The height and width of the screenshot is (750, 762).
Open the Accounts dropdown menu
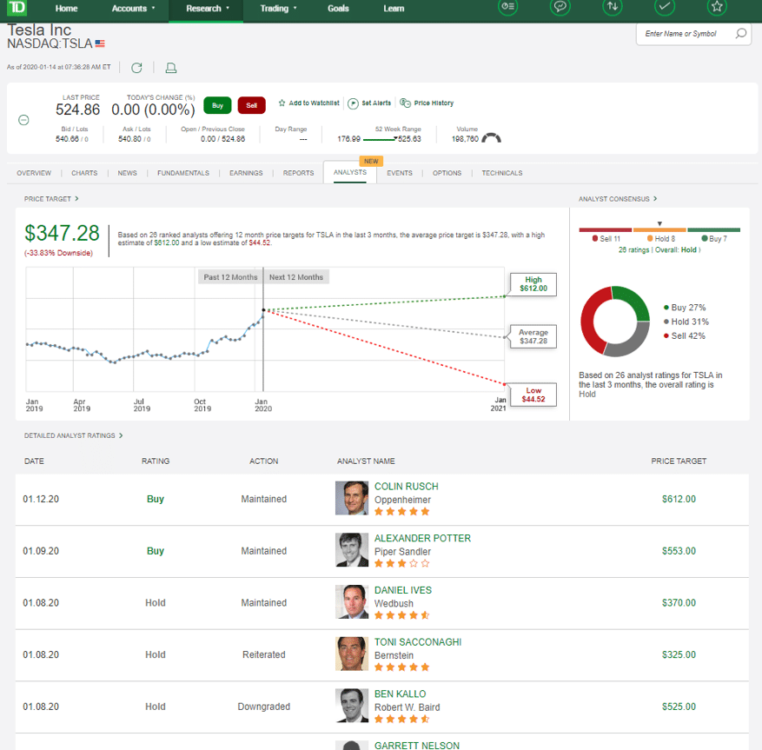134,9
